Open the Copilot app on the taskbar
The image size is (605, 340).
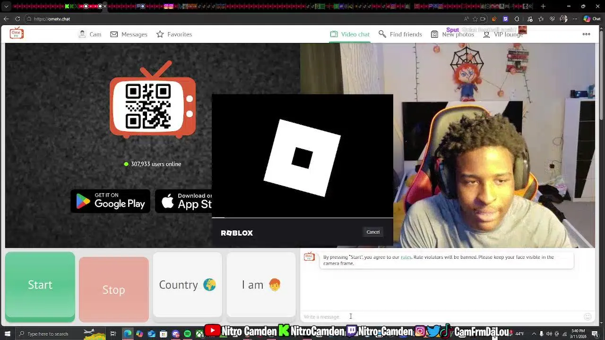pyautogui.click(x=139, y=334)
